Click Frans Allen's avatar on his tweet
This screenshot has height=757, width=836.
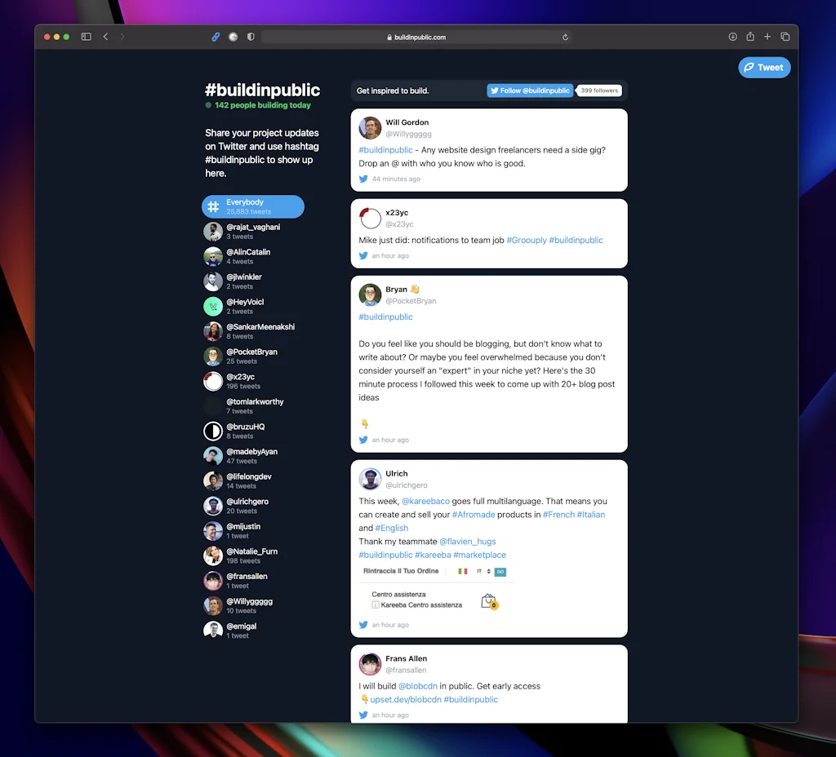point(370,664)
